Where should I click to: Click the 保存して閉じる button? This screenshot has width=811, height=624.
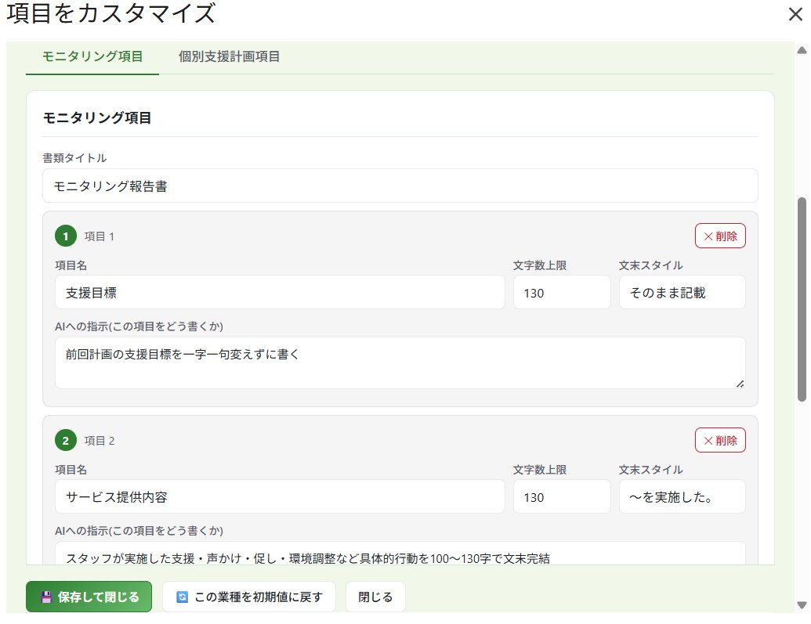(89, 597)
